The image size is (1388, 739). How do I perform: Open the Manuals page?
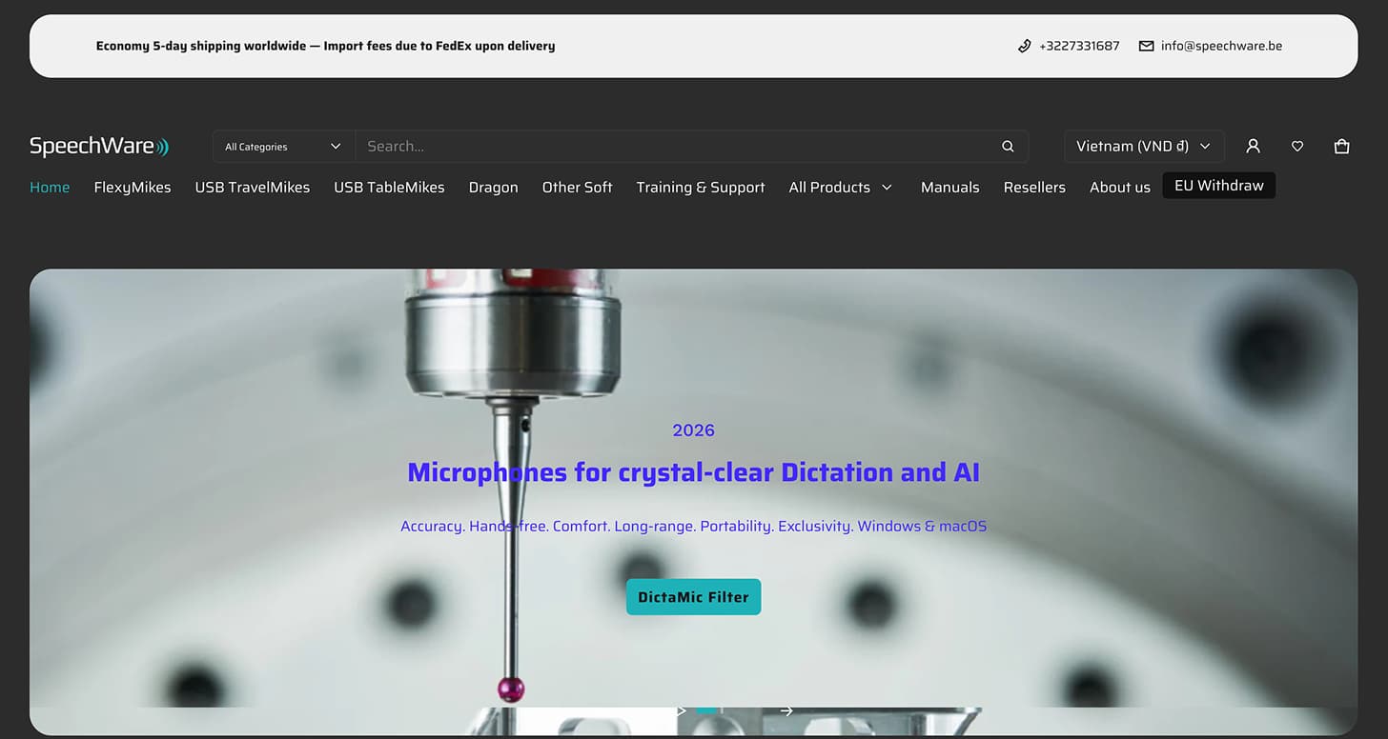click(x=950, y=188)
